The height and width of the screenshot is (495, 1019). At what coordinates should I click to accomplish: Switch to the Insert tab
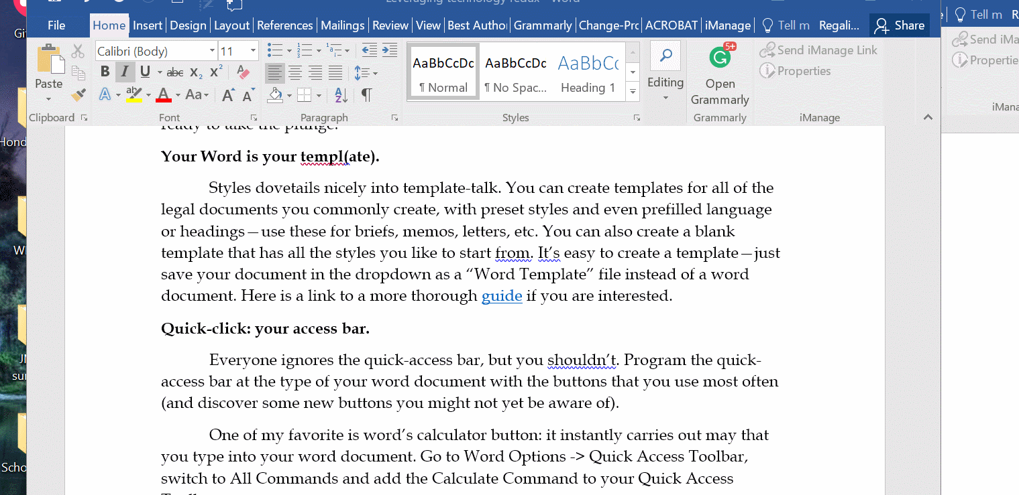click(148, 25)
